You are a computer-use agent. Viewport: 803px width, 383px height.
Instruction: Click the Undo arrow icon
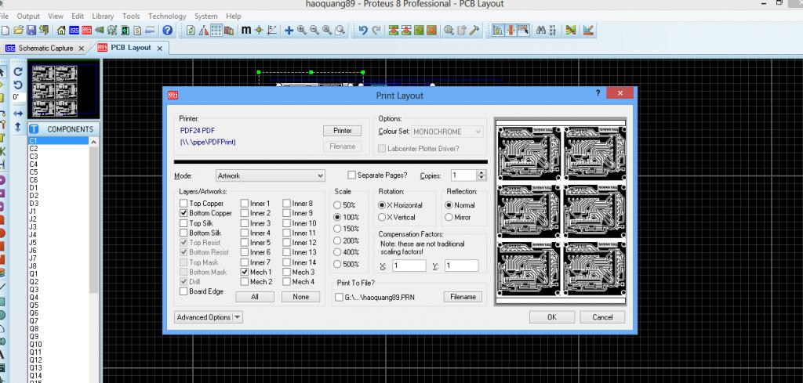point(362,31)
